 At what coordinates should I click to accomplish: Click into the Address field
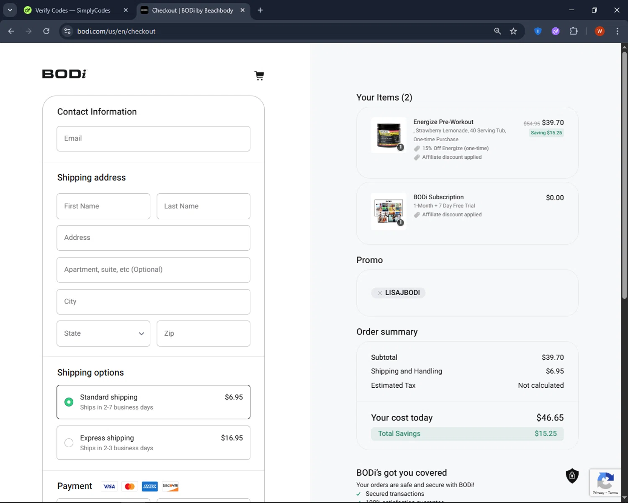tap(154, 238)
